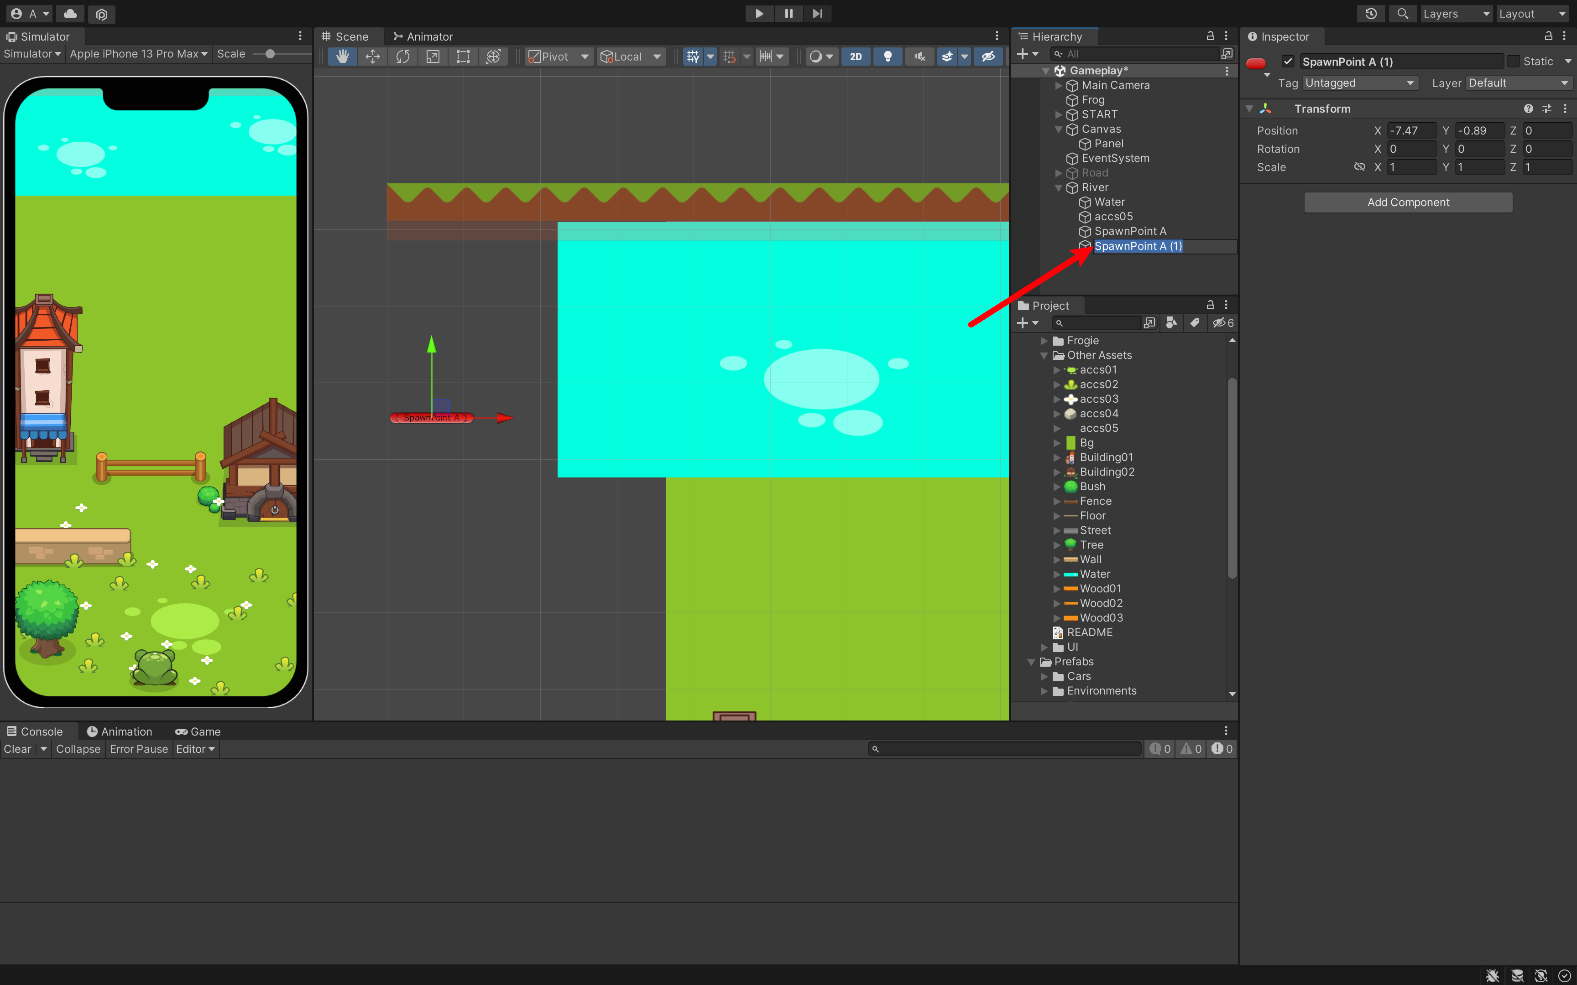Switch to the Game tab

pyautogui.click(x=198, y=731)
